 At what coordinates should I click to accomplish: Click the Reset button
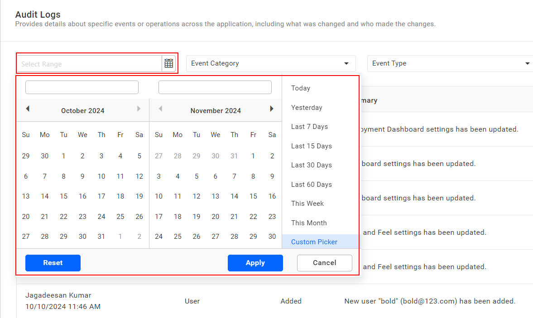(53, 263)
